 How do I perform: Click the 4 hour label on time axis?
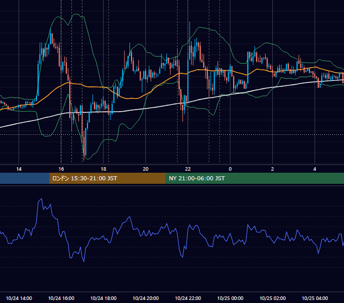click(315, 169)
